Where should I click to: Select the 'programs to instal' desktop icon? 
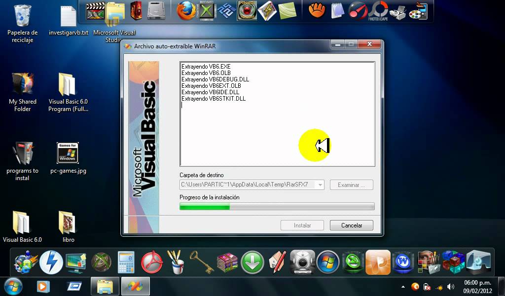pos(22,161)
